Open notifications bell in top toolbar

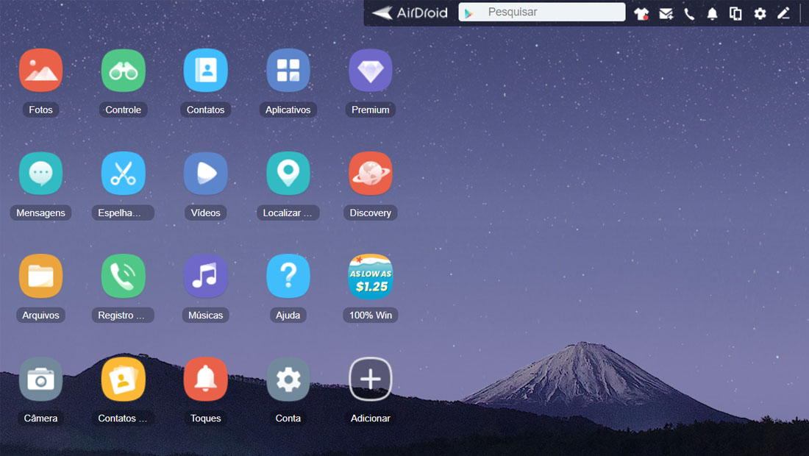712,13
